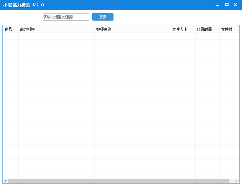
Task: Select the 磁力链接 column header
Action: [56, 29]
